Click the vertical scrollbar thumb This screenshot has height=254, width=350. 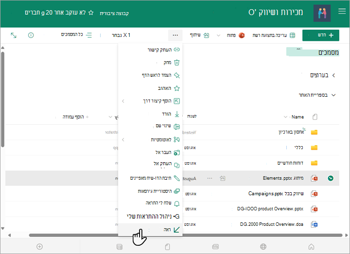coord(3,100)
